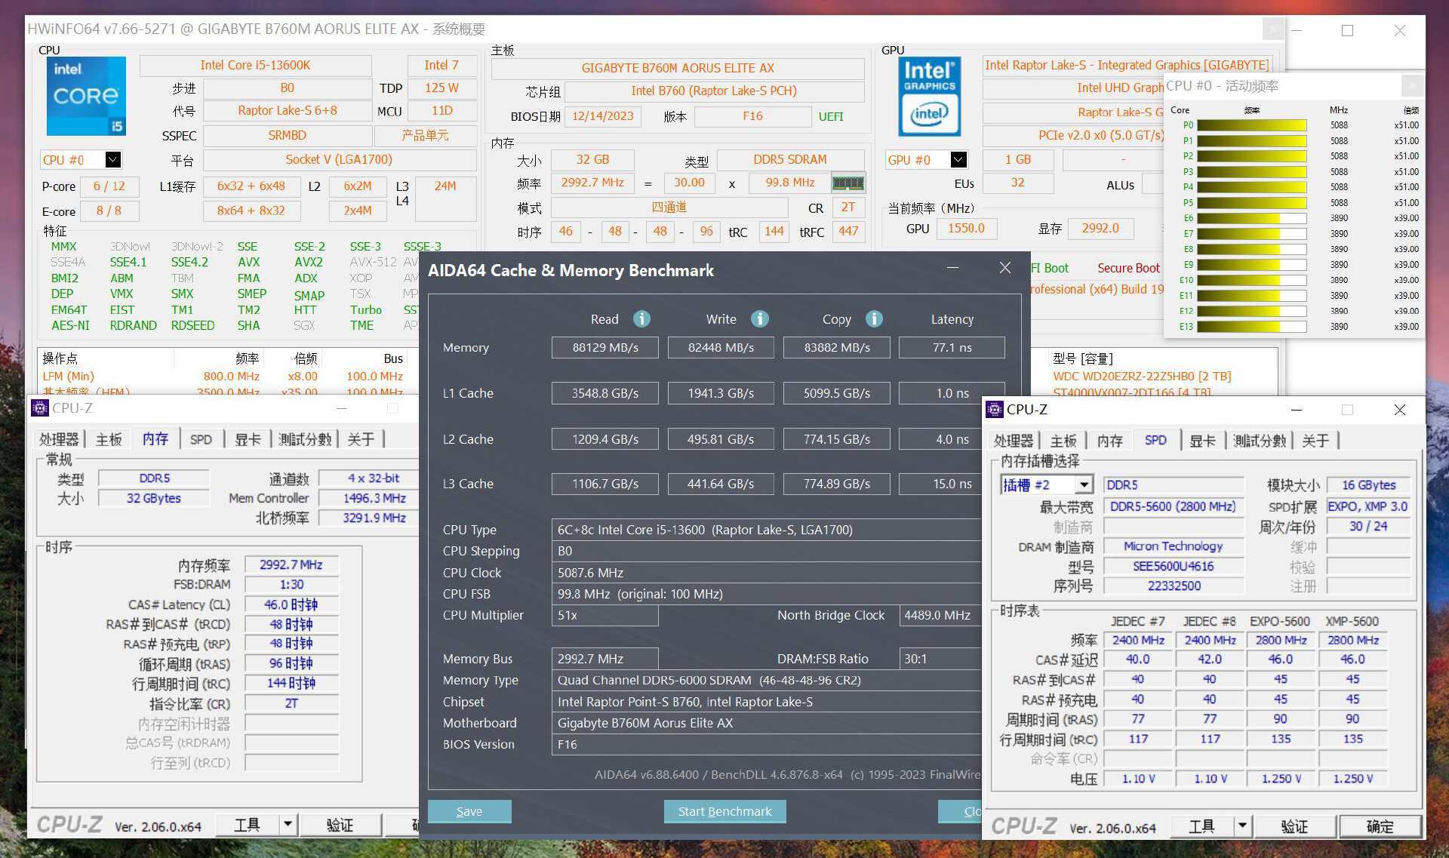Click the P0 core frequency bar

point(1252,125)
